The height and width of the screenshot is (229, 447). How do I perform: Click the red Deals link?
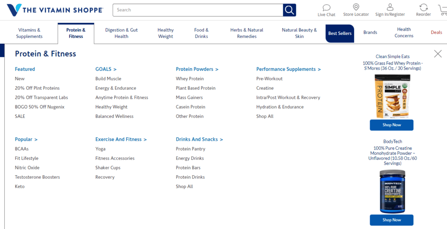pos(437,32)
